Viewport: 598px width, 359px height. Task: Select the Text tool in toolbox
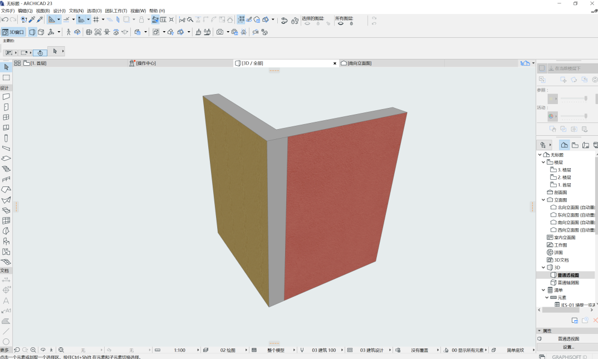click(6, 301)
